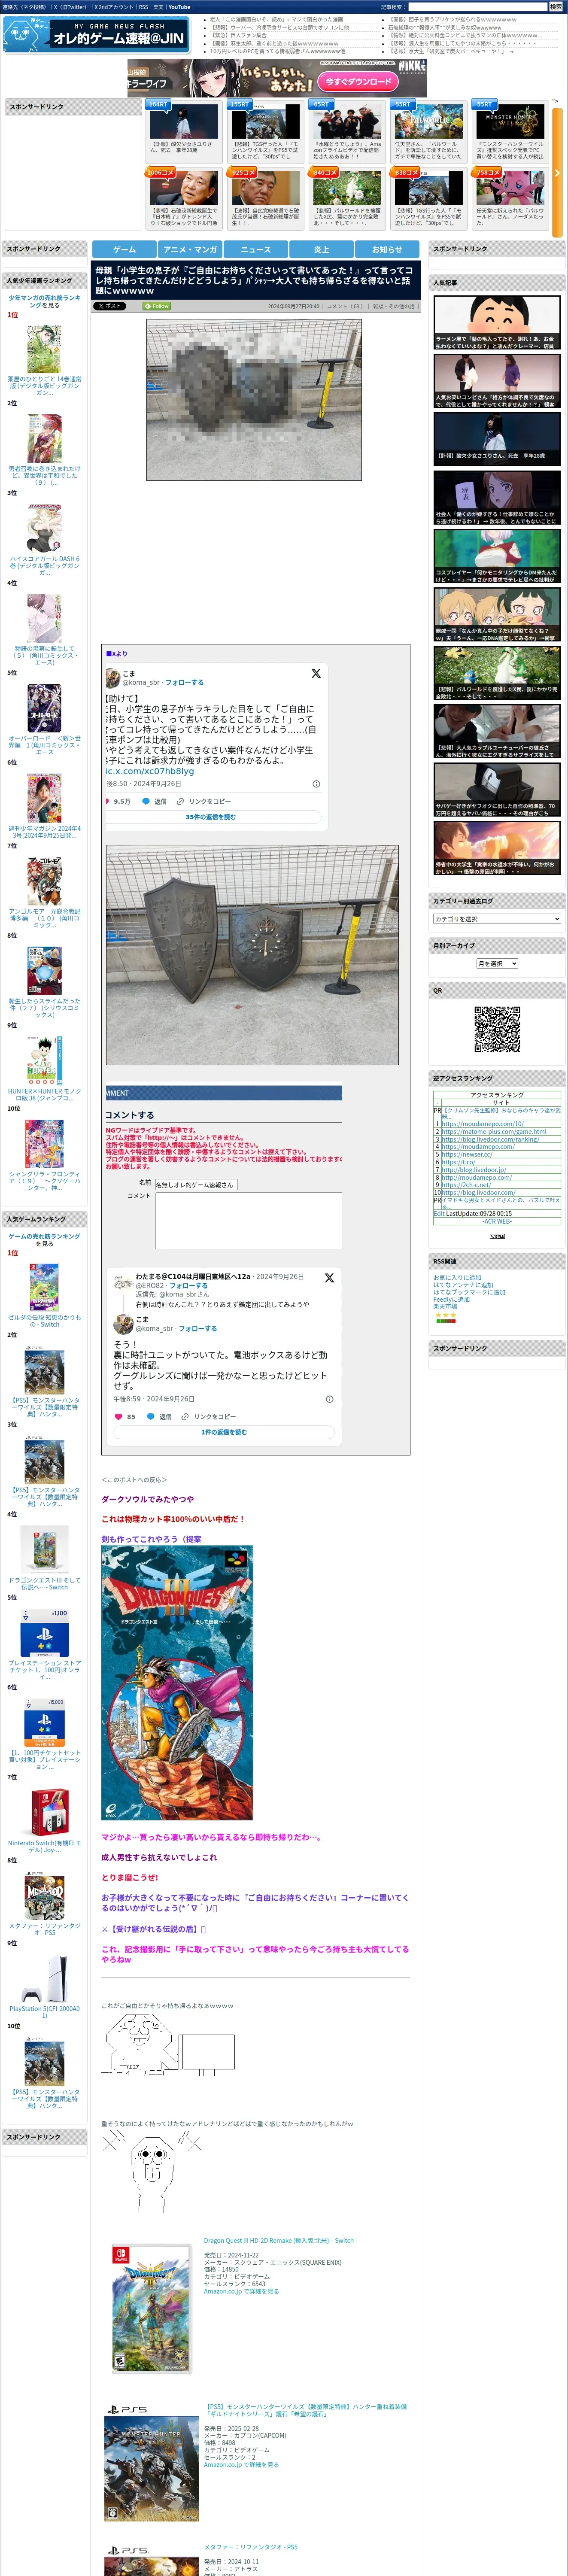Click the 楽天市場 link under RSS関連

click(445, 1306)
